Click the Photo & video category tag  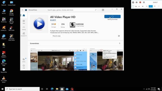pyautogui.click(x=56, y=36)
